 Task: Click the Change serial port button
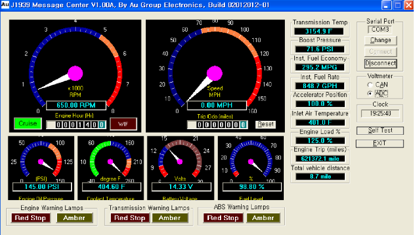pos(380,40)
